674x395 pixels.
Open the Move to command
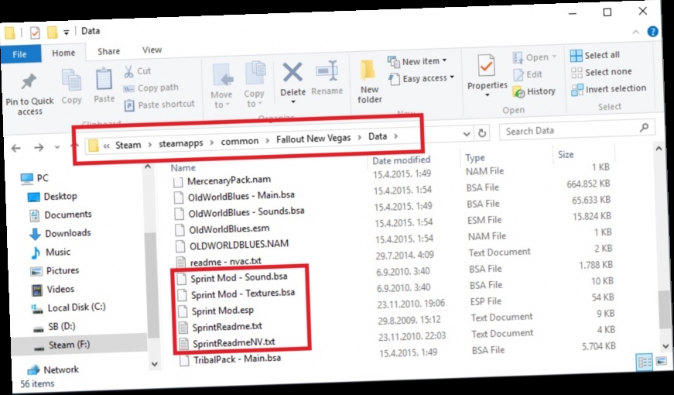pos(222,86)
